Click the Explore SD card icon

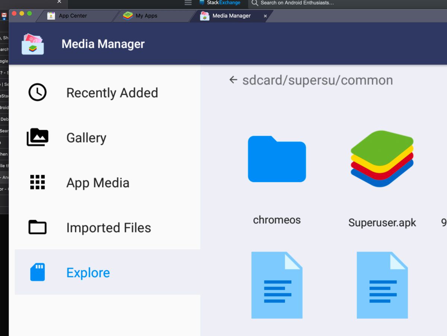[38, 272]
